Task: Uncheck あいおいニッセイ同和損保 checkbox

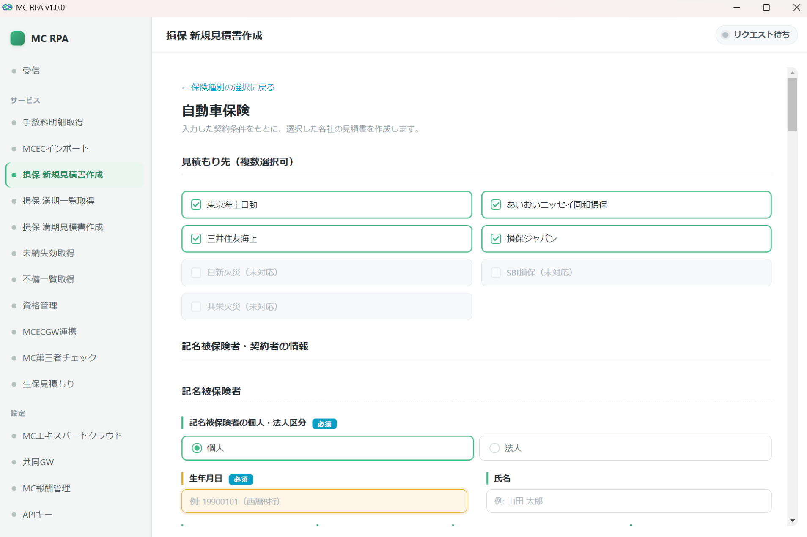Action: (x=496, y=205)
